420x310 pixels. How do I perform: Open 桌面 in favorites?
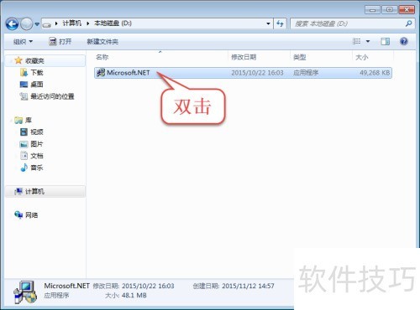[x=37, y=85]
